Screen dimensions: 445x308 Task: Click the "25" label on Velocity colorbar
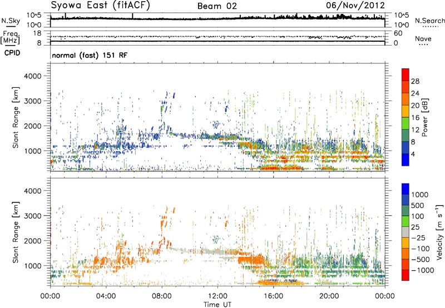point(416,227)
